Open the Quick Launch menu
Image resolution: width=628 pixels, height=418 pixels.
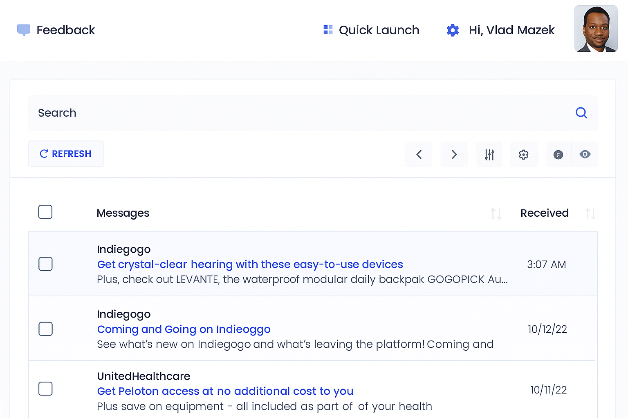point(379,30)
